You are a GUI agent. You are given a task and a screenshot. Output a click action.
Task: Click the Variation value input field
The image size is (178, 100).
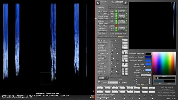coord(125,59)
